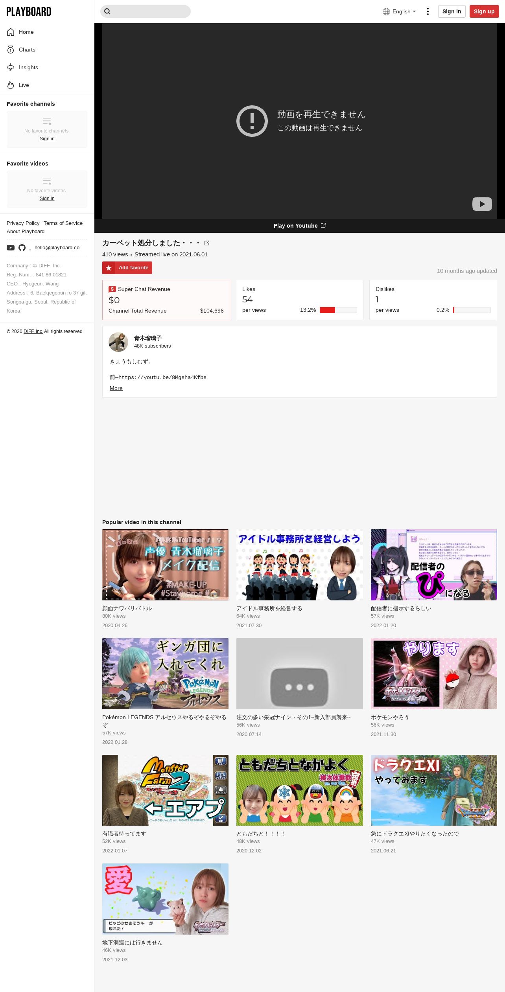Click the Likes per views progress bar
This screenshot has width=505, height=992.
338,310
